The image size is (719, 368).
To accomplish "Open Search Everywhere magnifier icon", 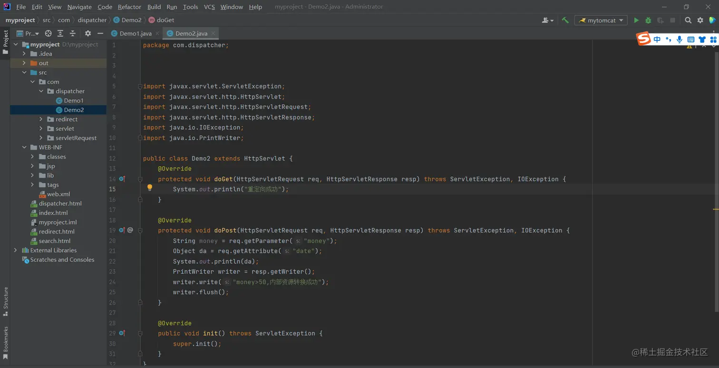I will coord(688,20).
